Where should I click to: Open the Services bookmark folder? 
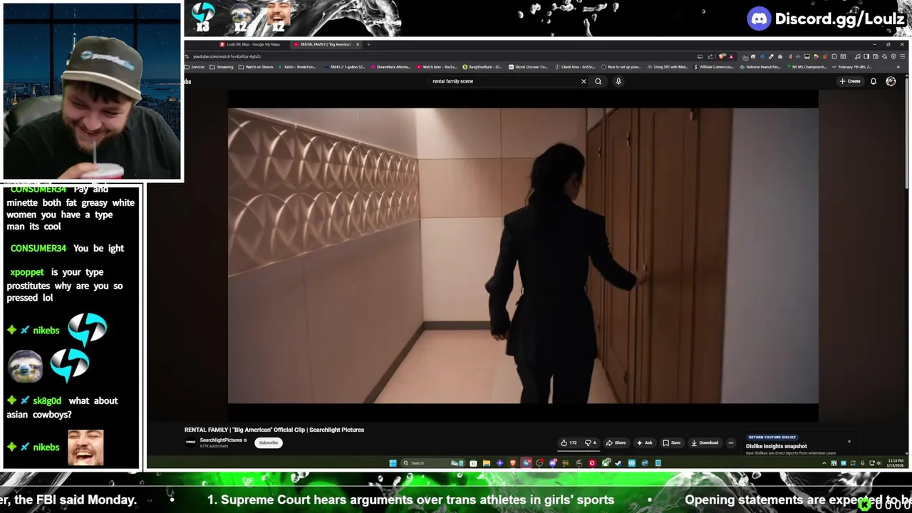coord(195,67)
